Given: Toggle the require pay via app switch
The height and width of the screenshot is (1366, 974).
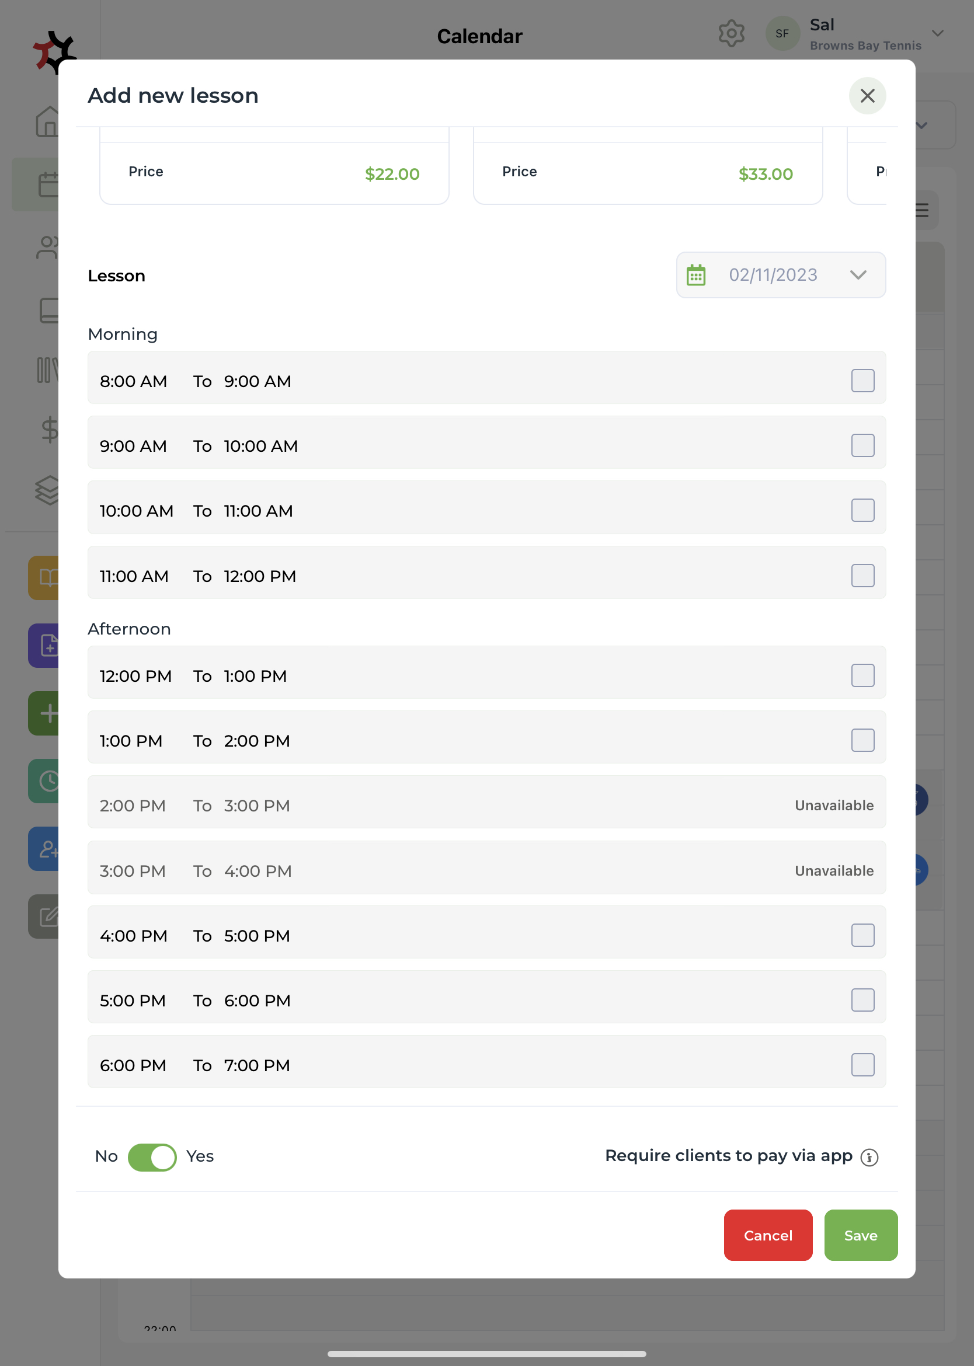Looking at the screenshot, I should coord(152,1157).
